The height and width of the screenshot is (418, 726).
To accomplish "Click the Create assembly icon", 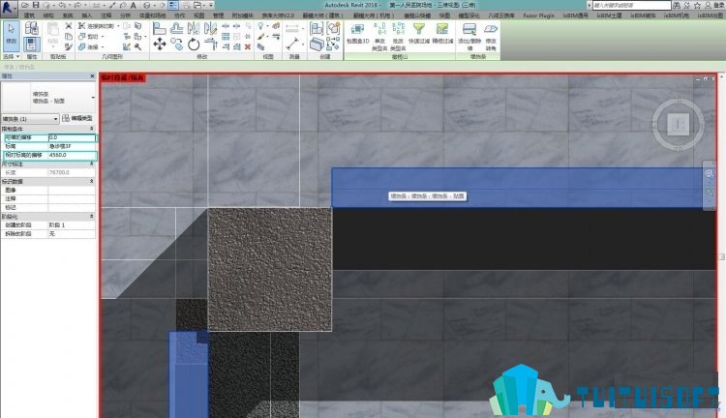I will click(x=317, y=29).
